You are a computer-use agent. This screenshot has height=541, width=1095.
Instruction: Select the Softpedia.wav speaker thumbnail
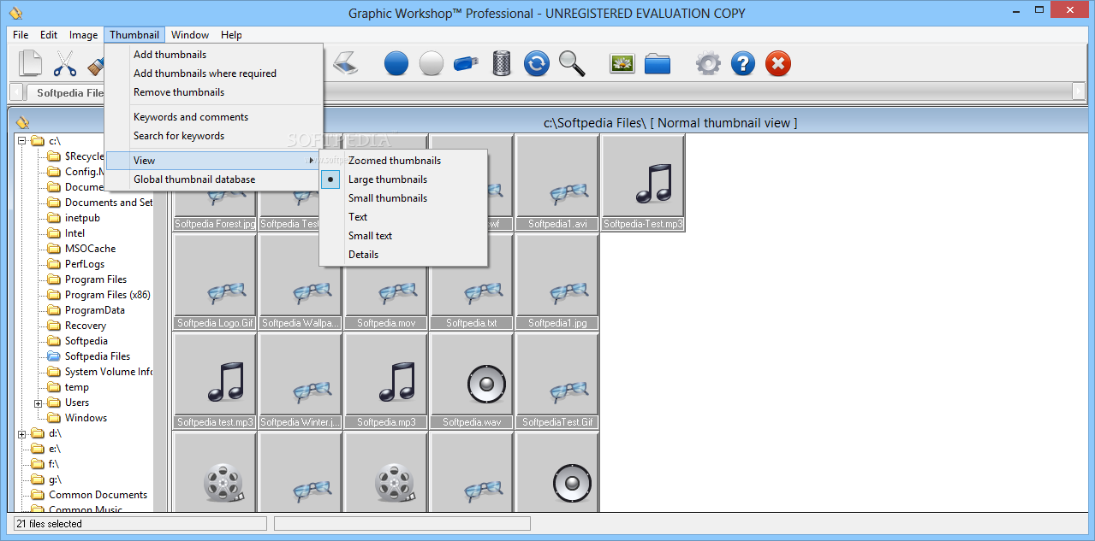click(472, 380)
